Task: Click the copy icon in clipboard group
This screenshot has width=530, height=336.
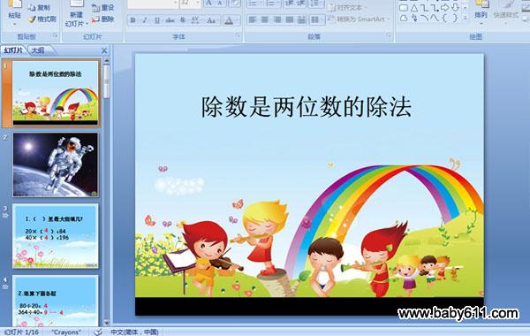Action: click(32, 7)
